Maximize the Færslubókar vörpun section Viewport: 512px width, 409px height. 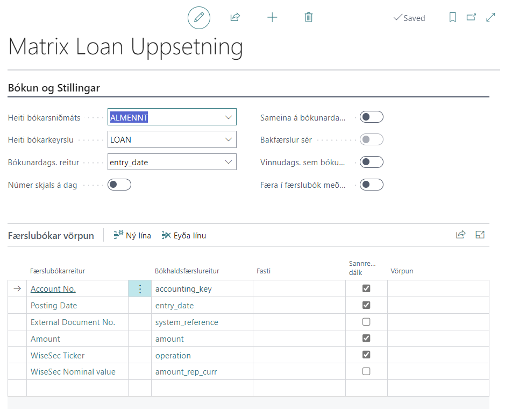tap(480, 235)
